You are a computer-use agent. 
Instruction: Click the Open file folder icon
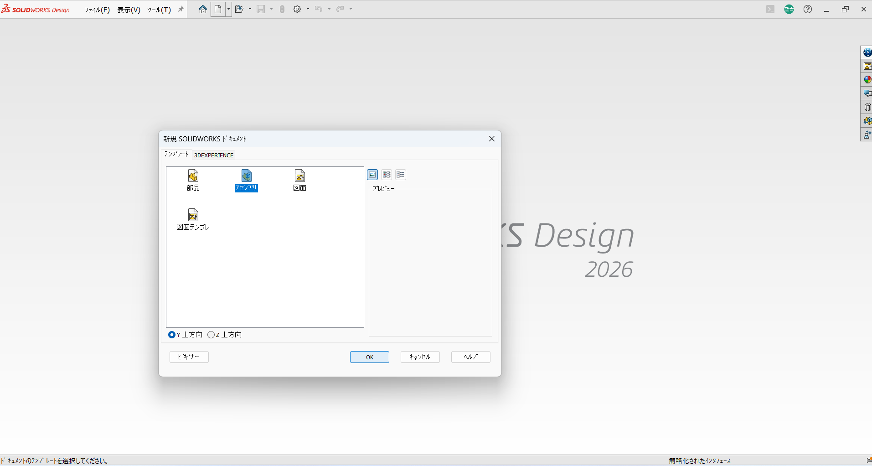(x=239, y=9)
